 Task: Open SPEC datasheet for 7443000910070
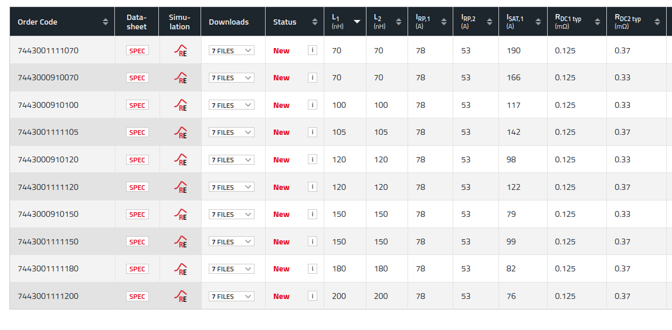(137, 78)
